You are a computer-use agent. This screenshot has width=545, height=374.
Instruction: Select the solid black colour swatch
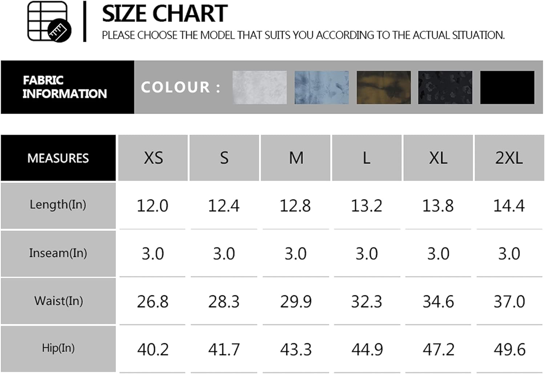(507, 88)
